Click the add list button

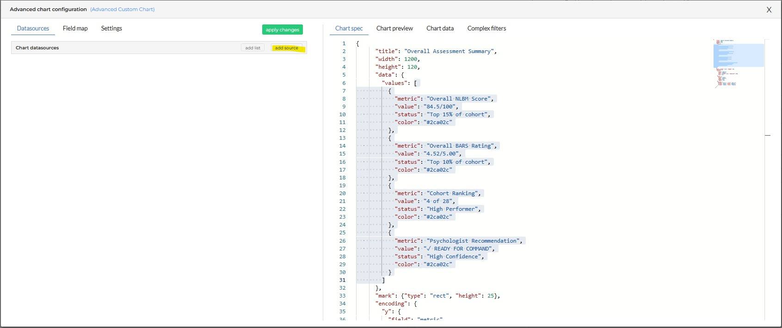pos(252,48)
